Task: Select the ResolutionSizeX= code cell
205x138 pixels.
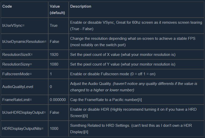Action: click(x=16, y=55)
